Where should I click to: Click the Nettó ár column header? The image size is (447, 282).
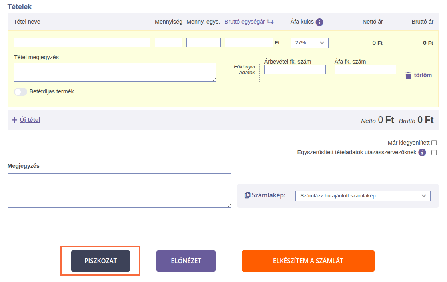pos(373,22)
